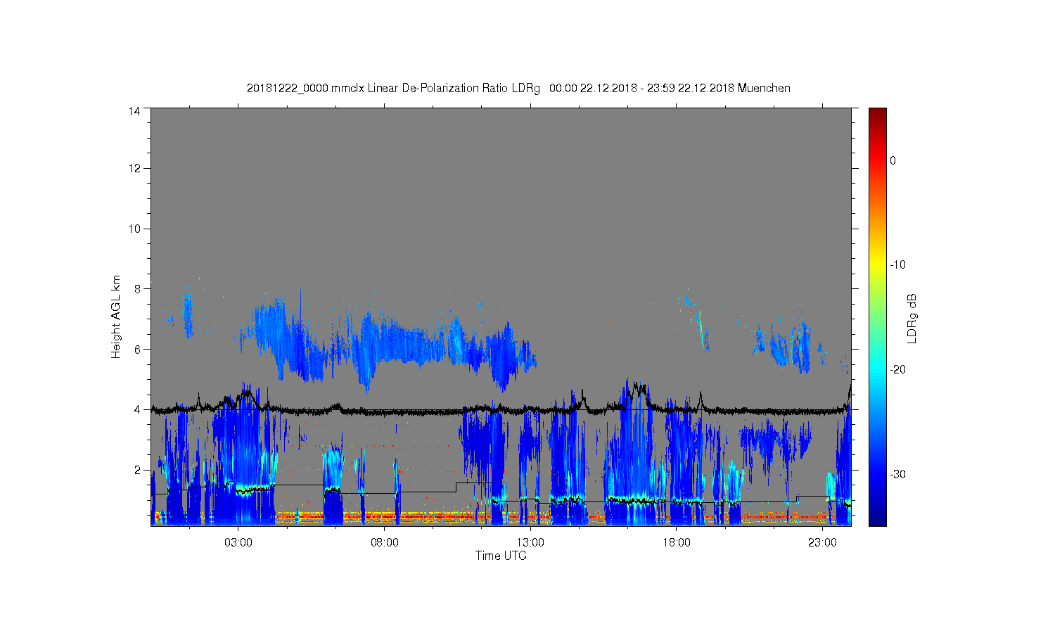Click the 13:00 time tick label

pyautogui.click(x=530, y=543)
